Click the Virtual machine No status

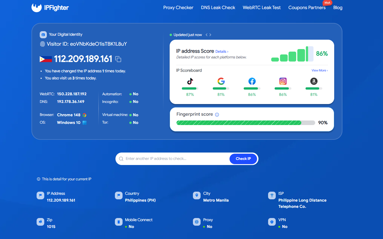(x=134, y=115)
